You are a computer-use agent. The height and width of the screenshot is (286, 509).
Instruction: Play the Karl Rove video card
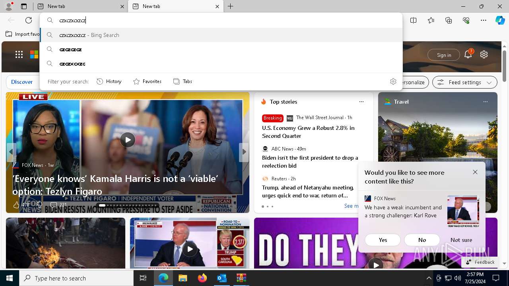click(x=190, y=249)
